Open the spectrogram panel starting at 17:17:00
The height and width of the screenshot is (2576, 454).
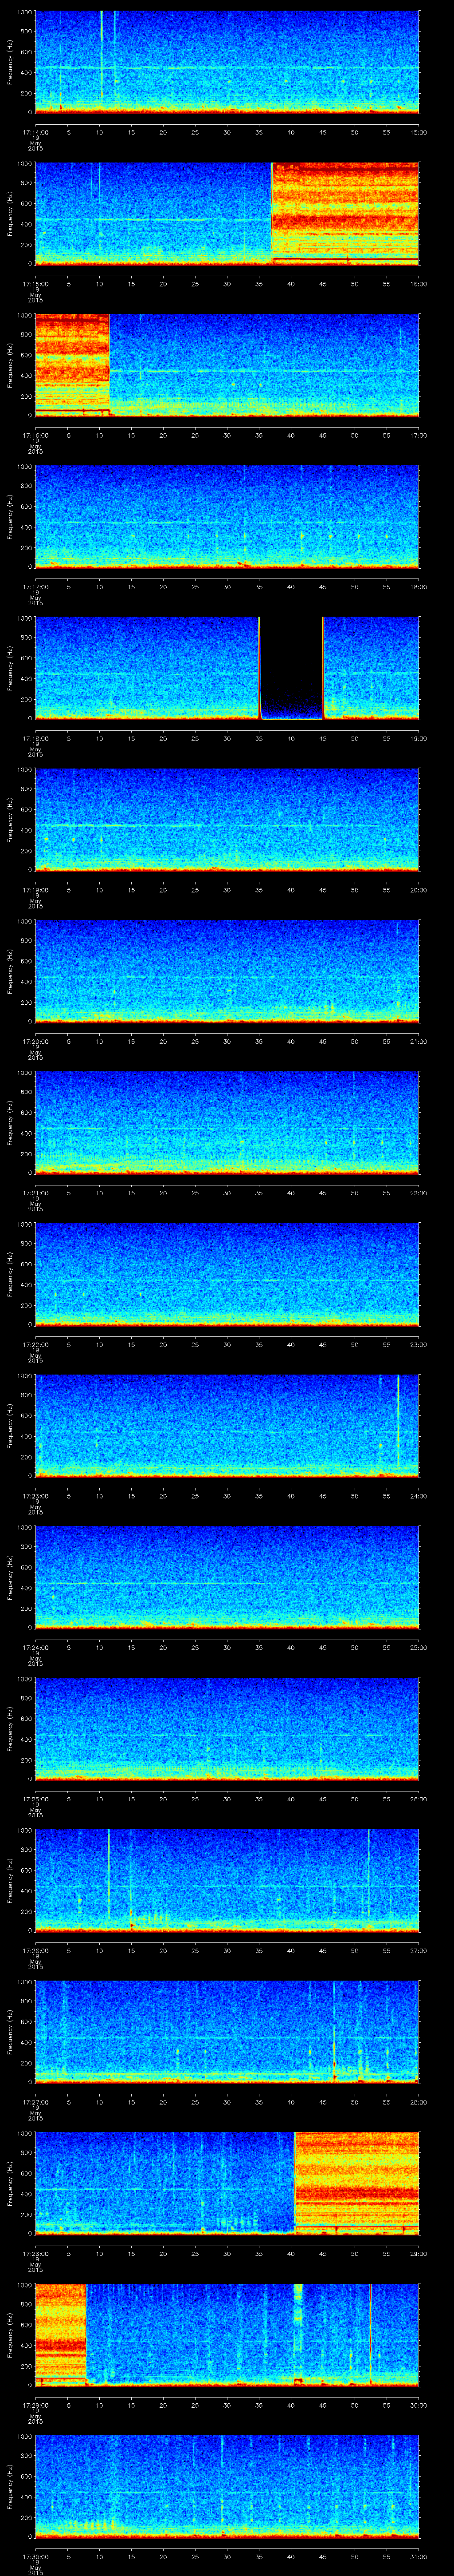point(227,516)
